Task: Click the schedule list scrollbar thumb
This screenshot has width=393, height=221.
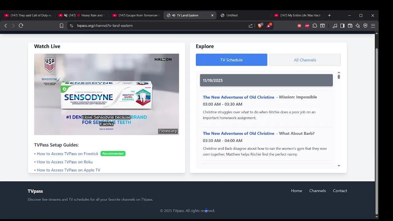Action: [339, 77]
